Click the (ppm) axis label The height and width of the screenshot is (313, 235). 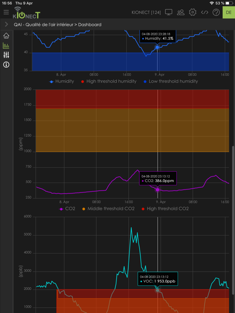pyautogui.click(x=21, y=144)
